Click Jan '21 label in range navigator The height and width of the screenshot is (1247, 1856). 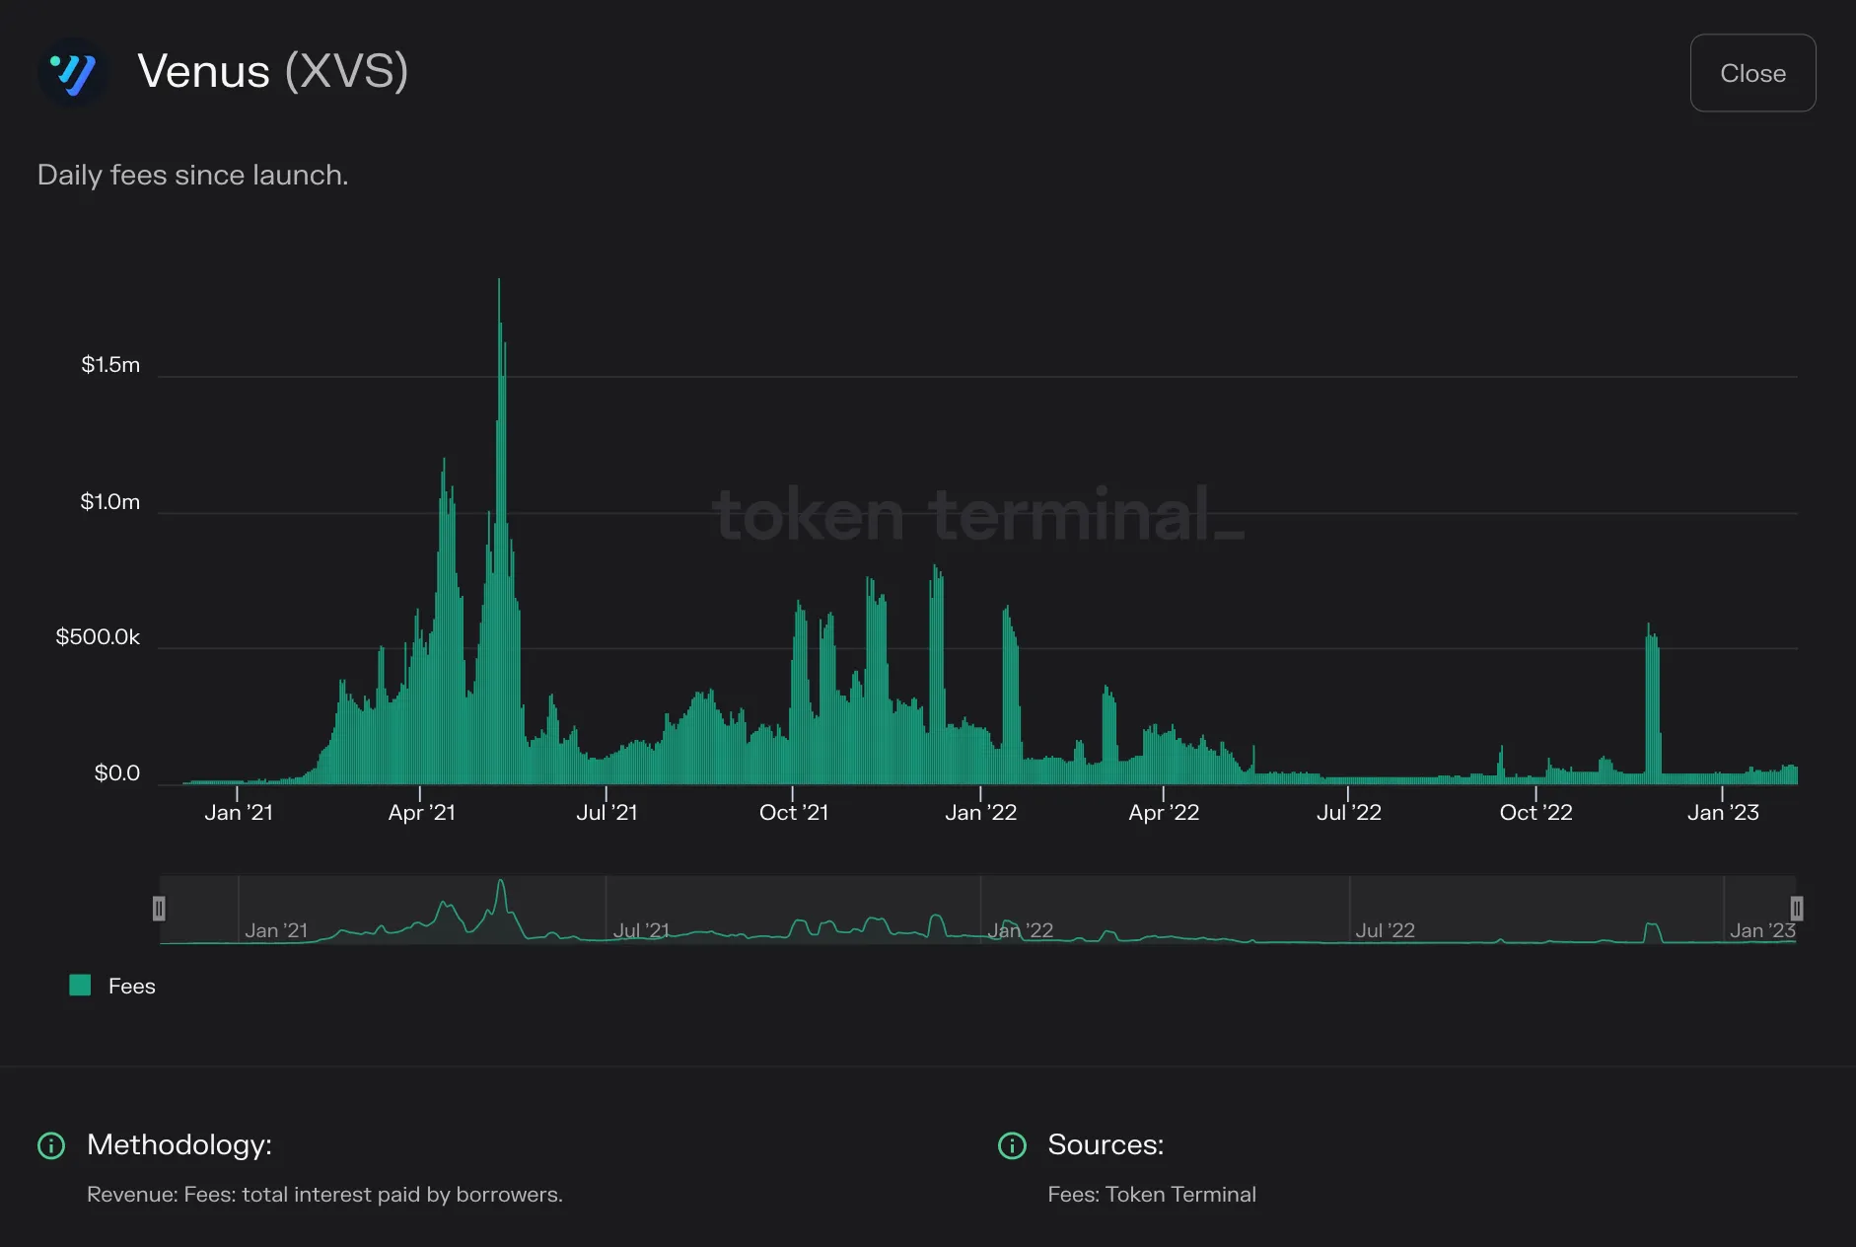click(x=276, y=930)
